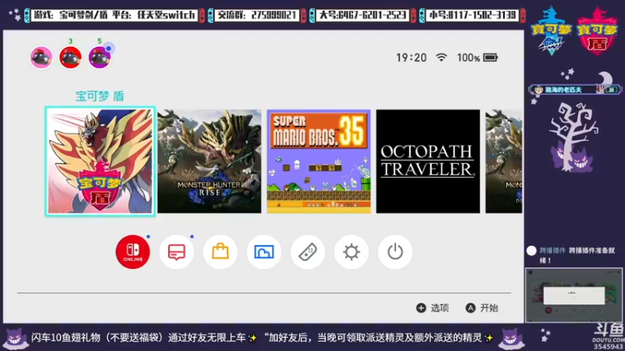Click the 大号 friend code banner
The image size is (625, 351).
(362, 15)
